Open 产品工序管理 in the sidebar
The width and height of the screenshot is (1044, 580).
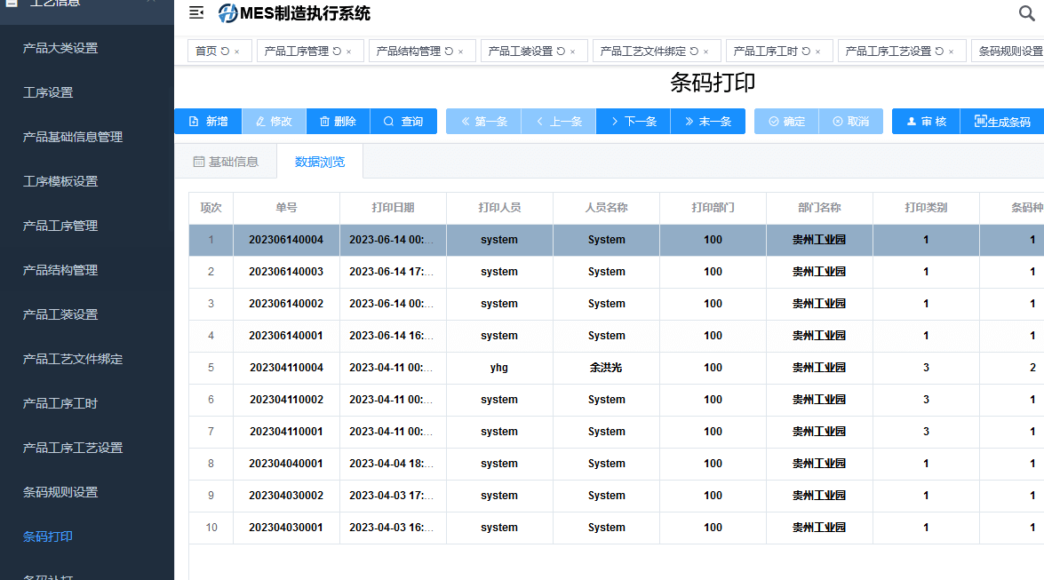click(x=60, y=226)
